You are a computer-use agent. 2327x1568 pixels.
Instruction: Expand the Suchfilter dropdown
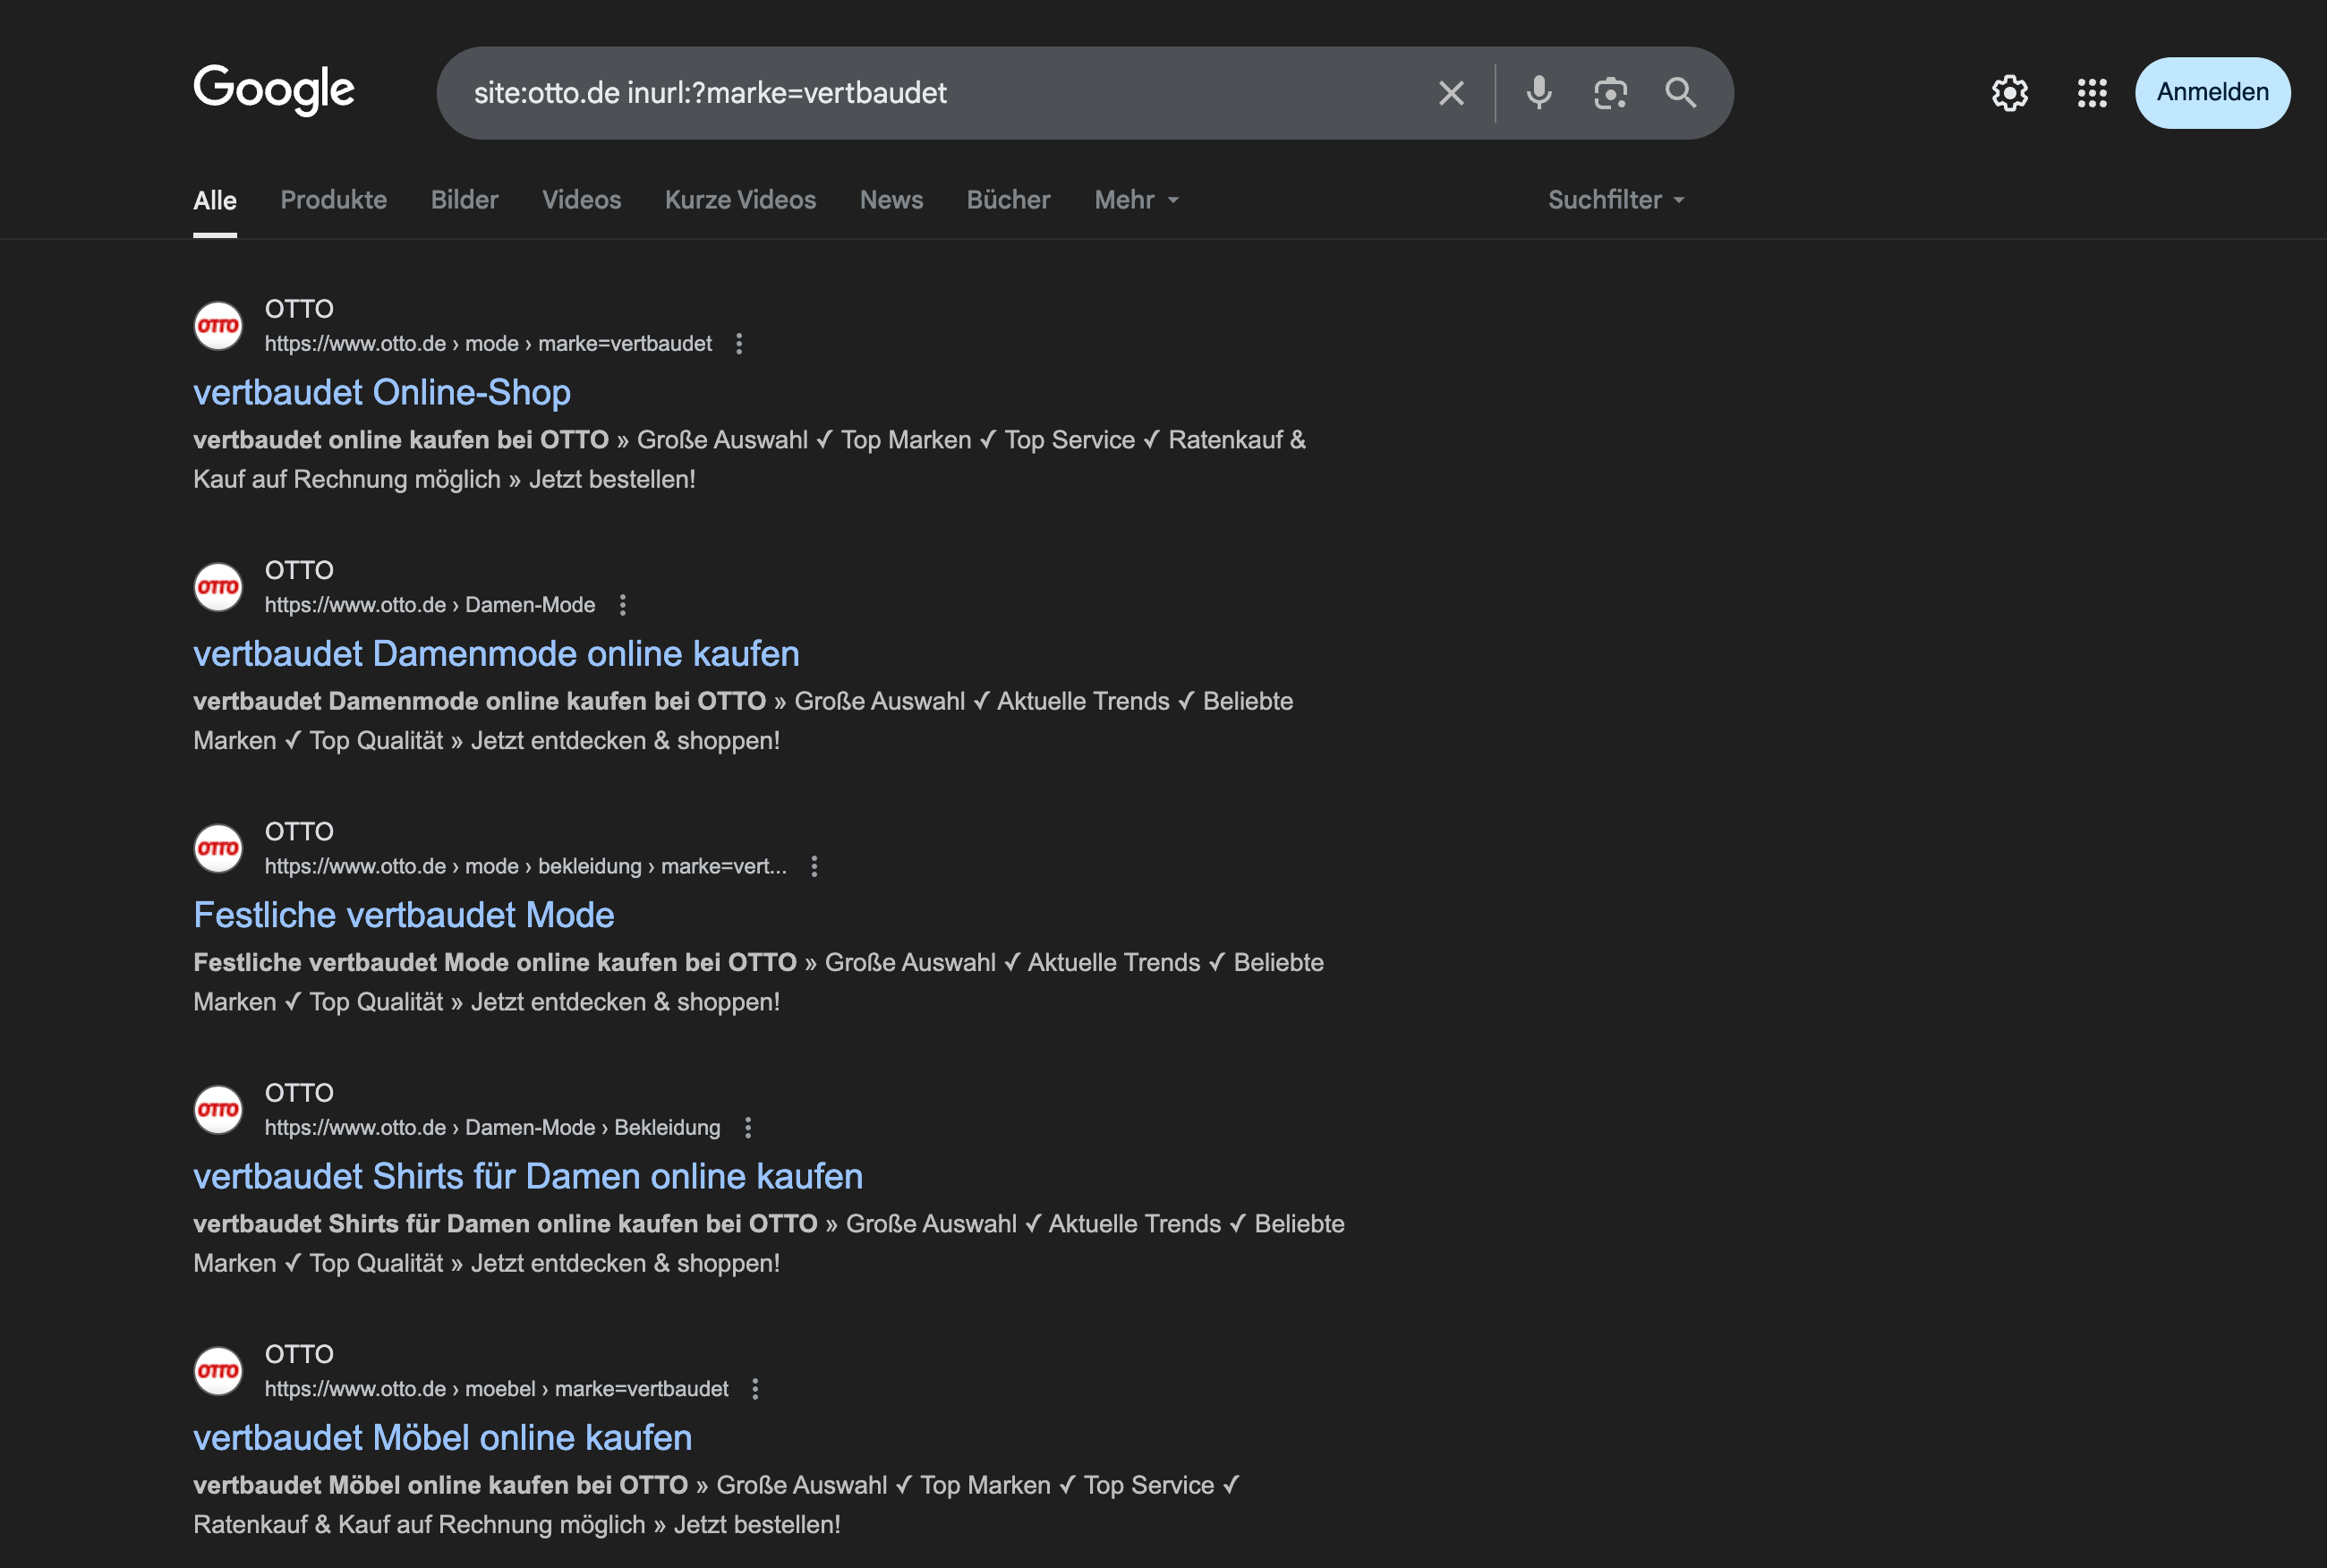(x=1615, y=200)
